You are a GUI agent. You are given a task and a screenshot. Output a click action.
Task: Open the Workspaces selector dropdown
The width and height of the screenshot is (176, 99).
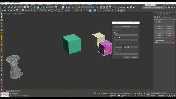pos(169,5)
